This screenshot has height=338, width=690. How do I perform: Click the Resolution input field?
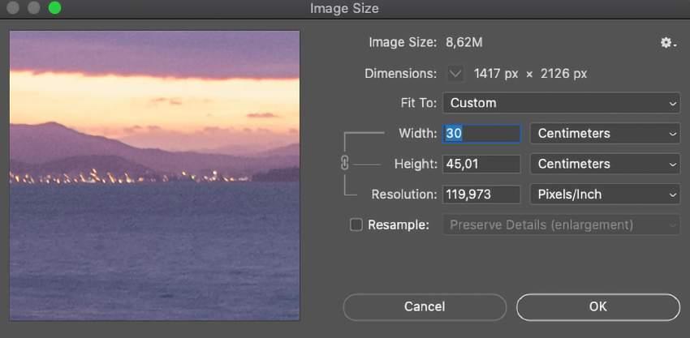(x=481, y=195)
